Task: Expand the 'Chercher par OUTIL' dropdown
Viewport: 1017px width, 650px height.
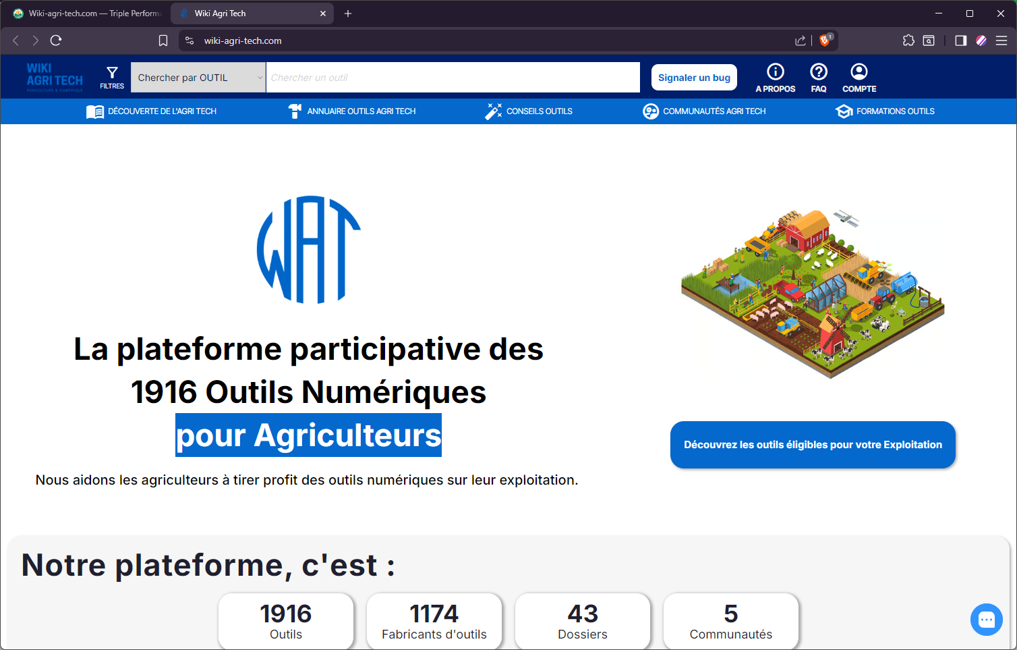Action: (198, 78)
